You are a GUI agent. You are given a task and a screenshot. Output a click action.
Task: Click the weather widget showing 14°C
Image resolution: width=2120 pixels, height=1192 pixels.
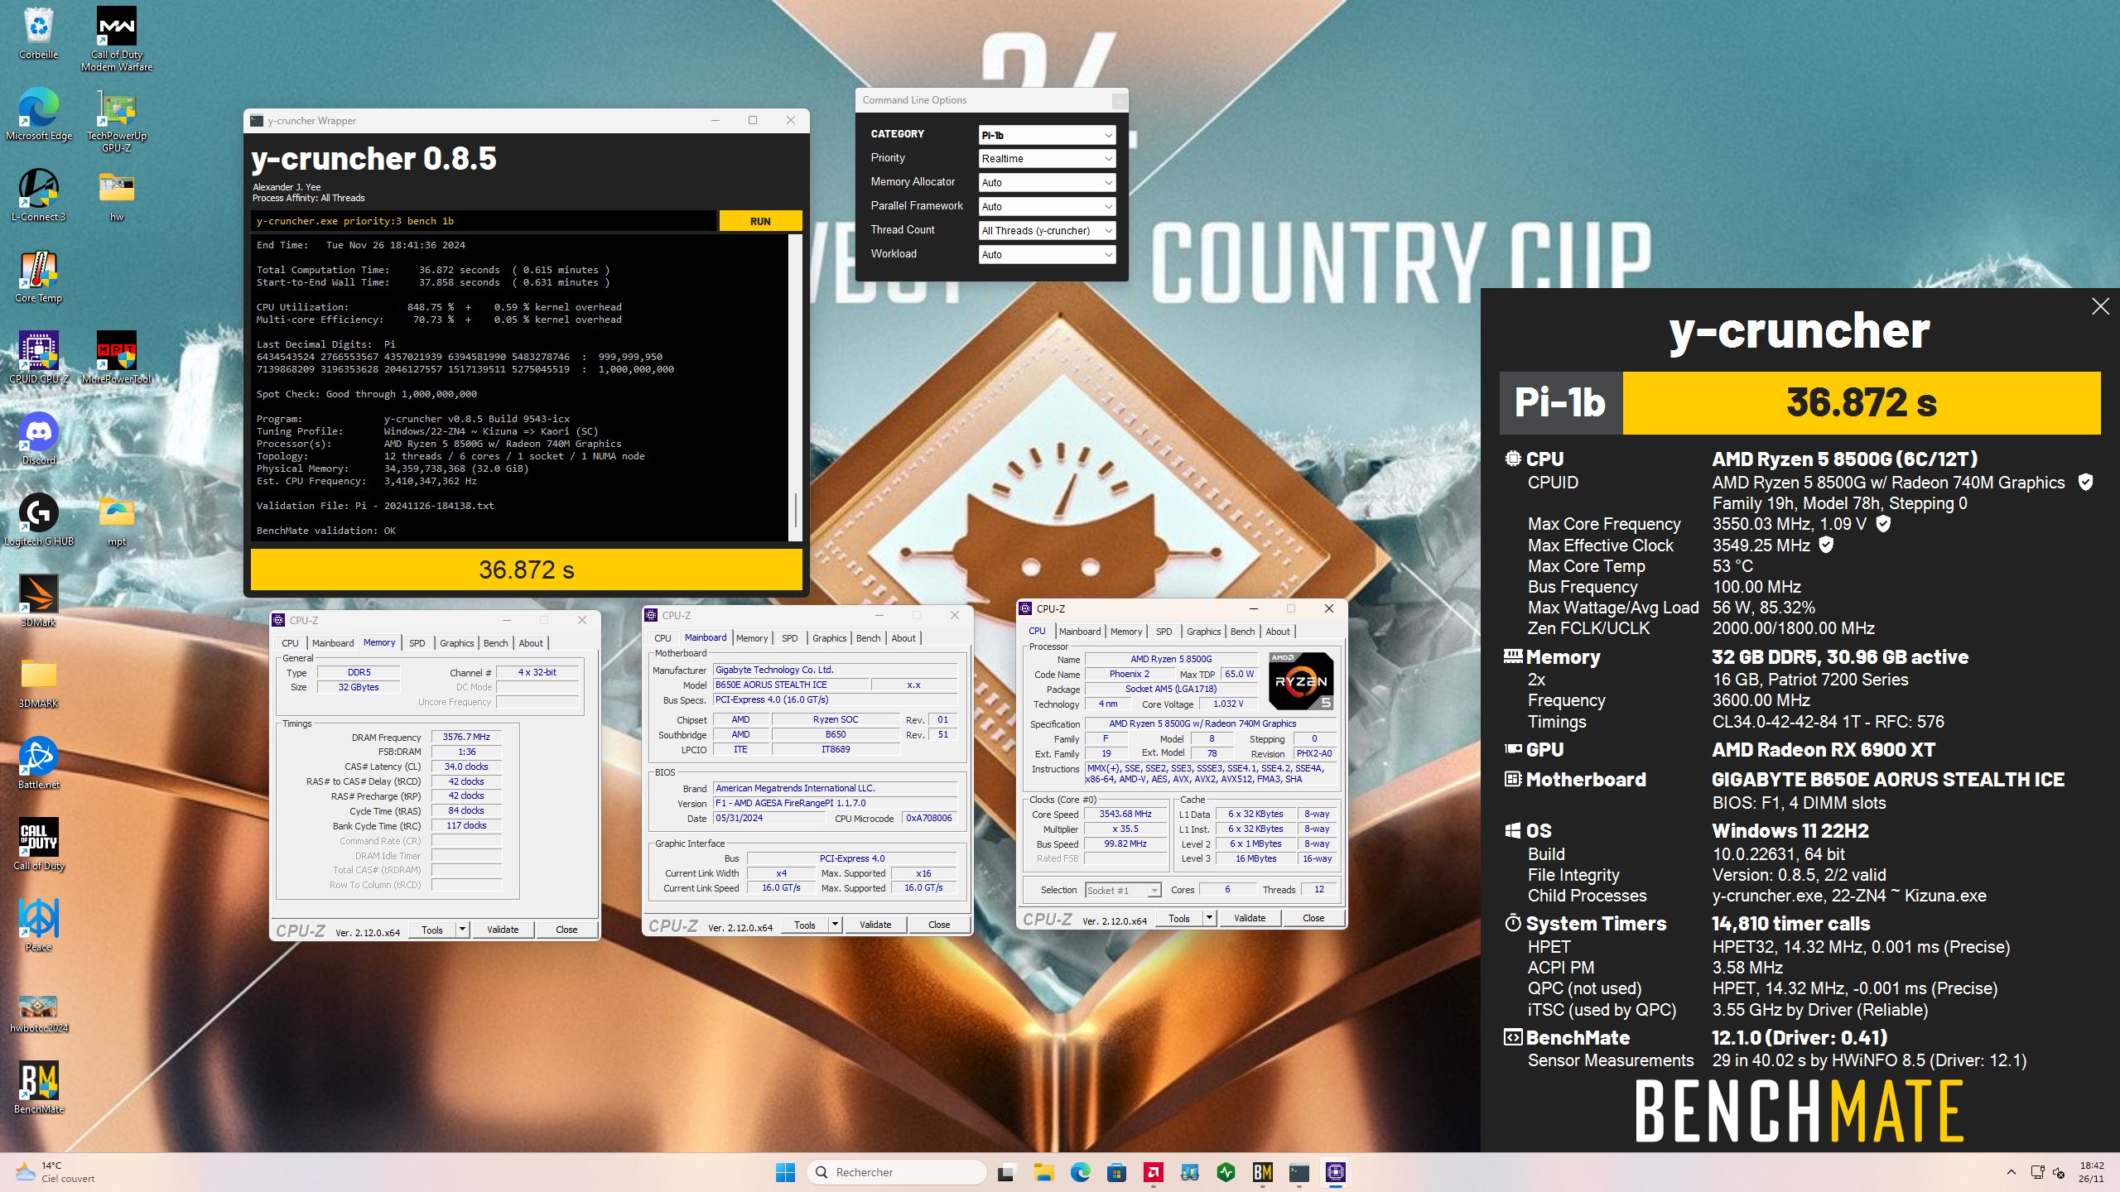[x=56, y=1172]
